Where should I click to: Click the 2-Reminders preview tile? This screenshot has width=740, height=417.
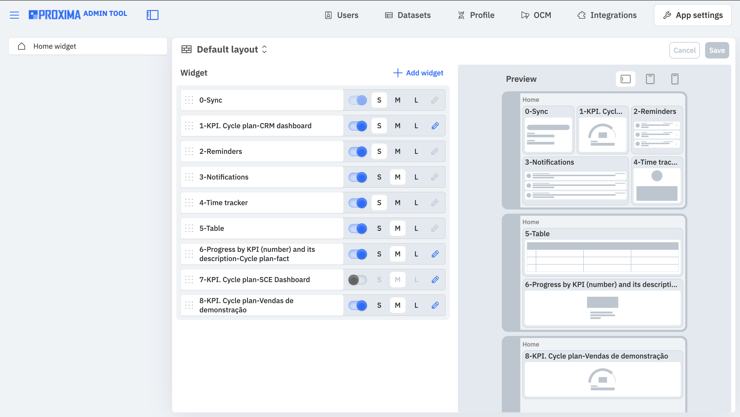pos(657,130)
